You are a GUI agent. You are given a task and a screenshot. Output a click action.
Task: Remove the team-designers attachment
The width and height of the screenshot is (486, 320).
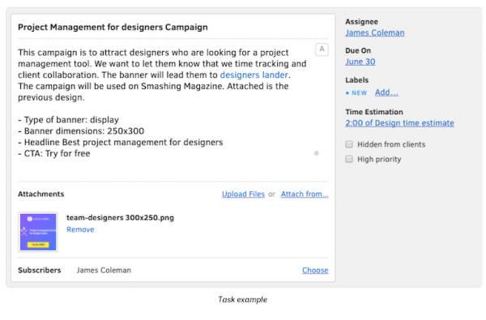click(x=80, y=229)
